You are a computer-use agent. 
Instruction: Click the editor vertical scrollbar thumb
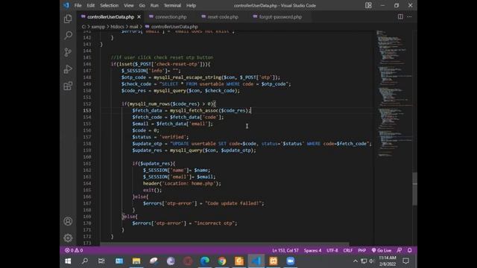414,188
